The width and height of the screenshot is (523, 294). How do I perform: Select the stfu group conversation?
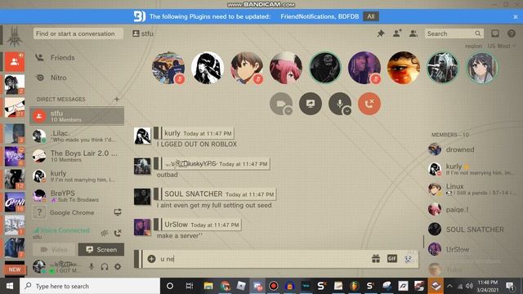pos(77,116)
